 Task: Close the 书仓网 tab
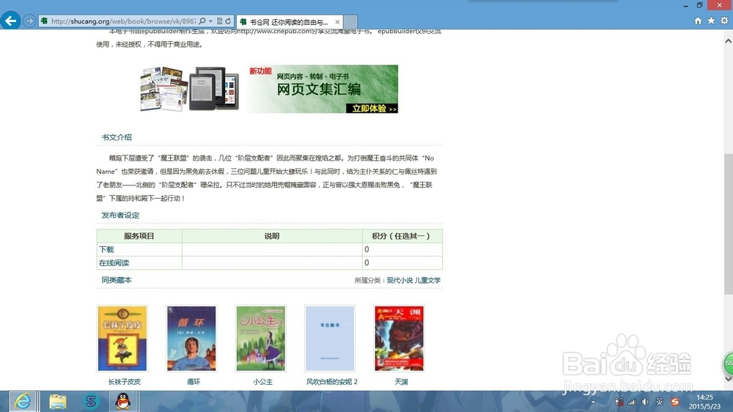[x=337, y=22]
